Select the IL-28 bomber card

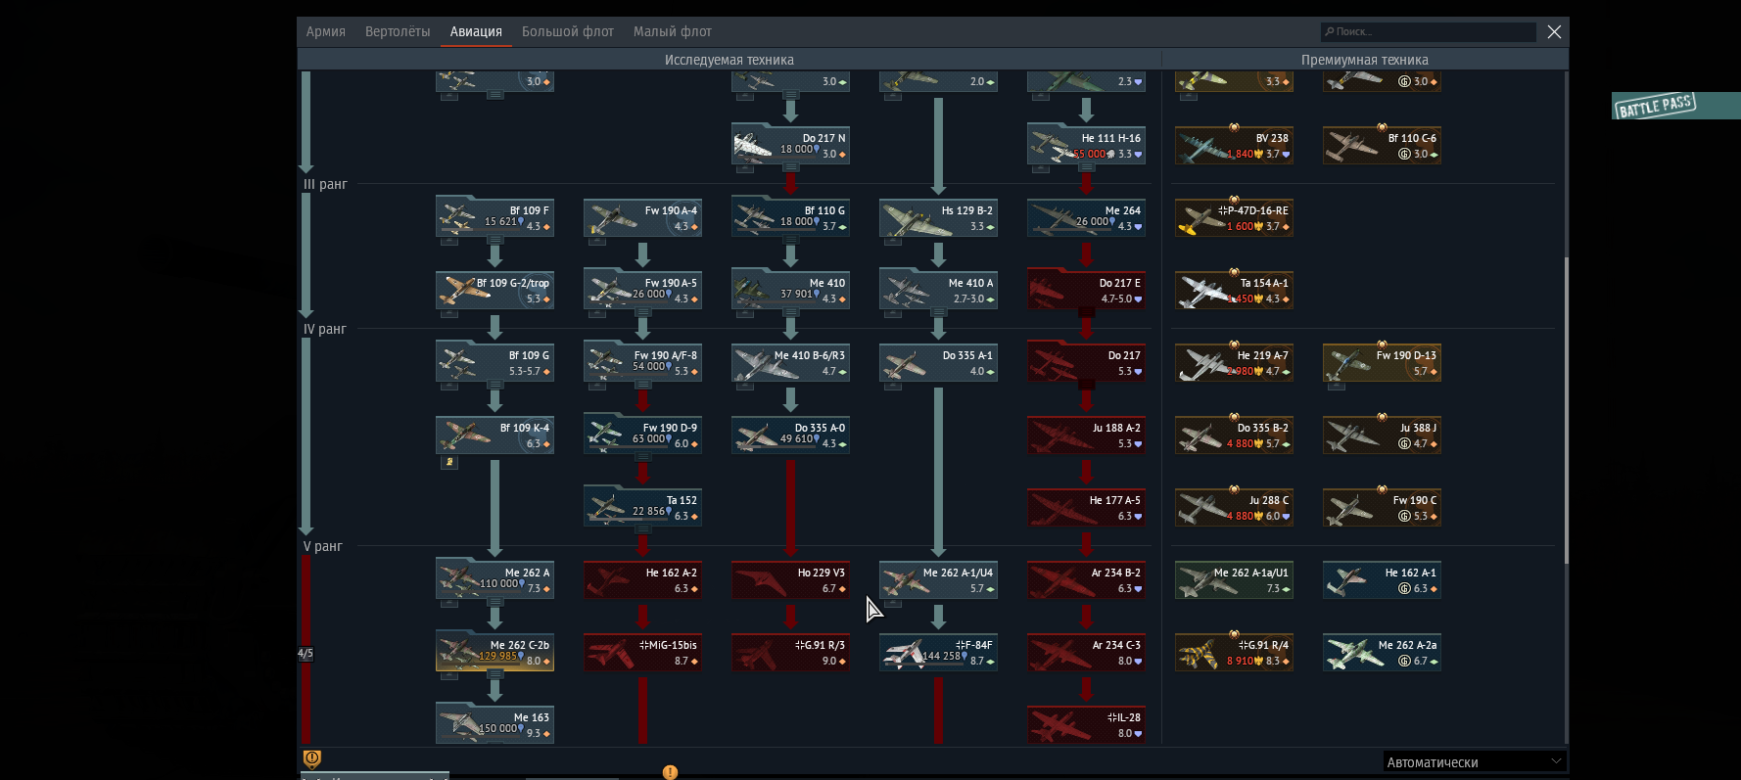coord(1086,725)
